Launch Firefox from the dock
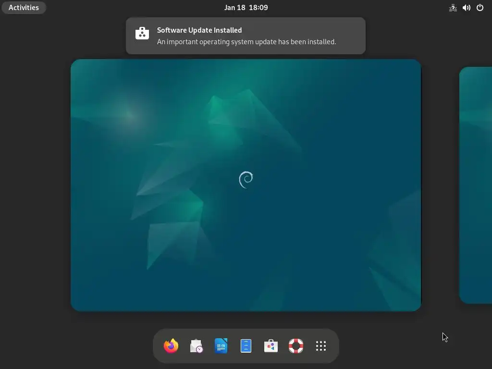 (171, 346)
